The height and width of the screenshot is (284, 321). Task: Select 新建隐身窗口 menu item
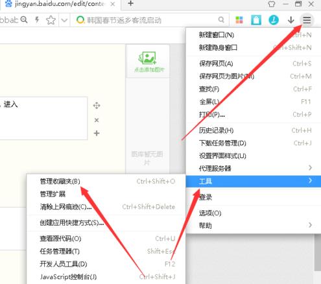pyautogui.click(x=254, y=47)
